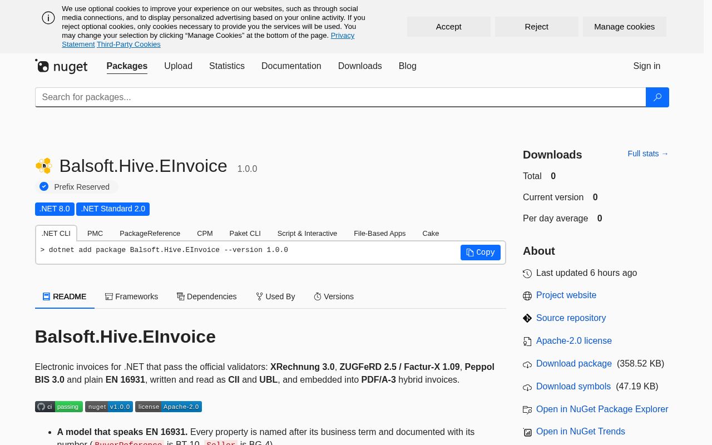Open Upload in the top navigation
This screenshot has width=712, height=445.
pyautogui.click(x=178, y=66)
